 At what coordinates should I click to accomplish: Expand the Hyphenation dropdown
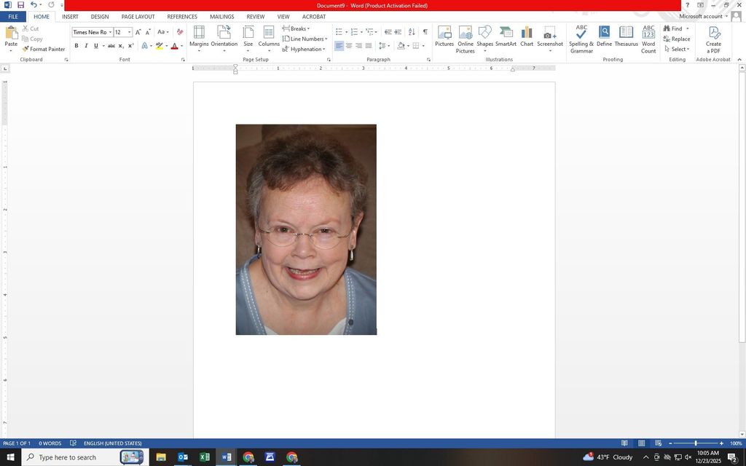(306, 49)
